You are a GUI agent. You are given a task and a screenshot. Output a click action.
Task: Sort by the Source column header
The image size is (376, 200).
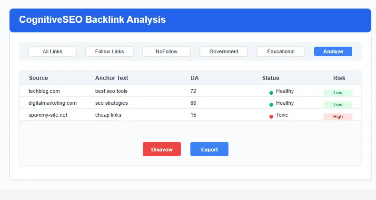point(39,78)
